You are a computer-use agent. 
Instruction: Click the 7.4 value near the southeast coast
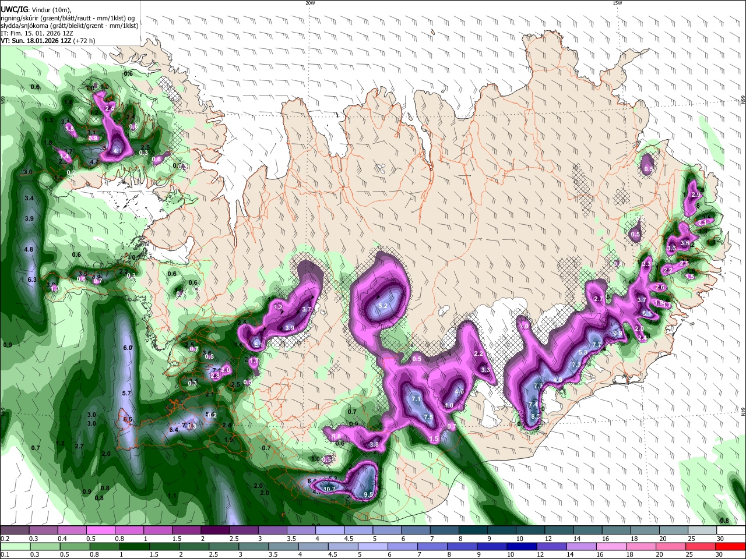pyautogui.click(x=533, y=405)
